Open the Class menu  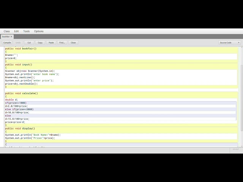click(7, 31)
